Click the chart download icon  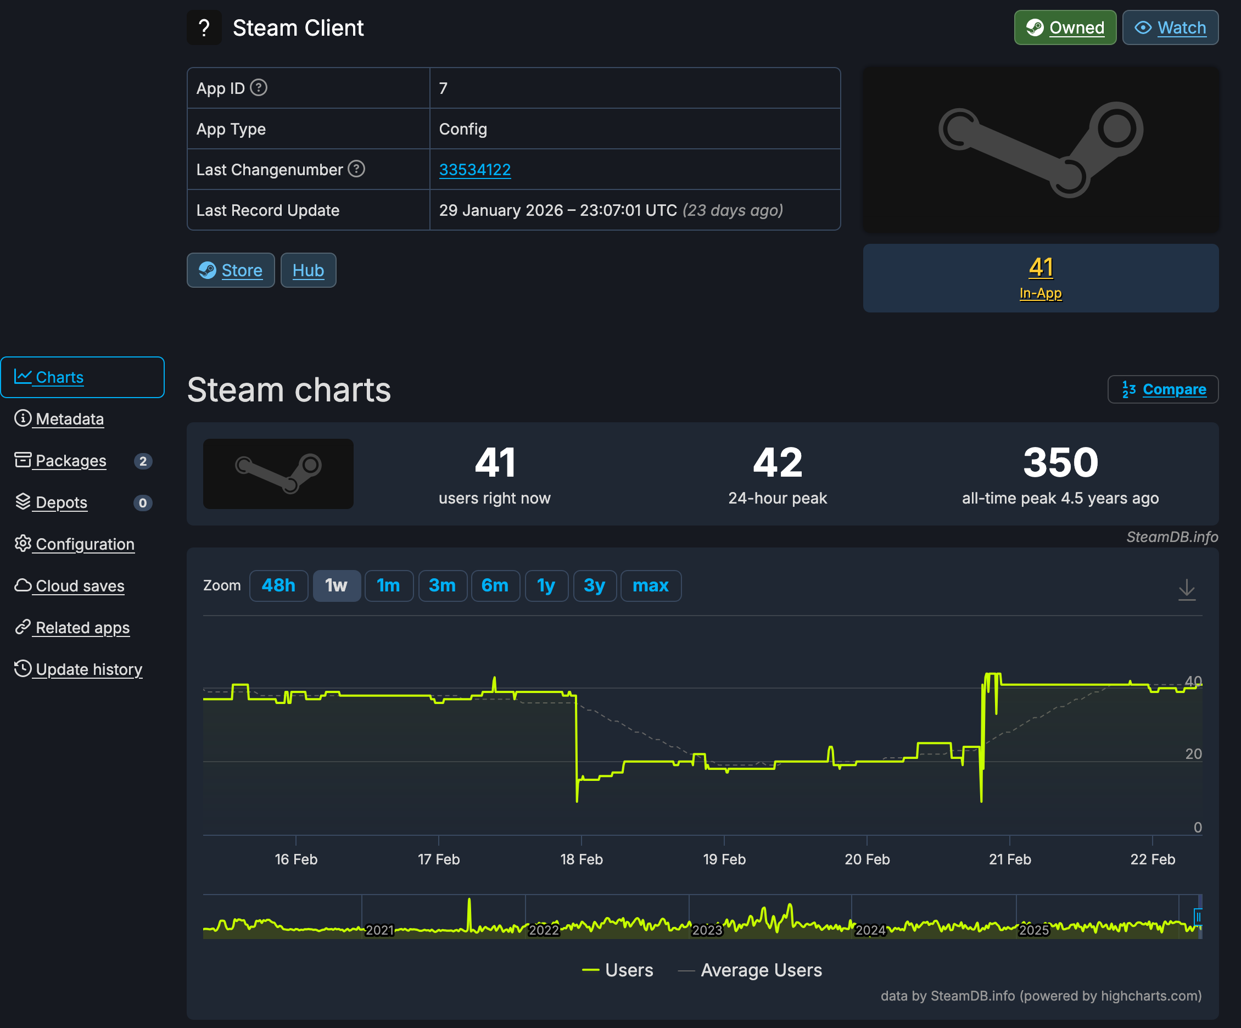point(1188,589)
